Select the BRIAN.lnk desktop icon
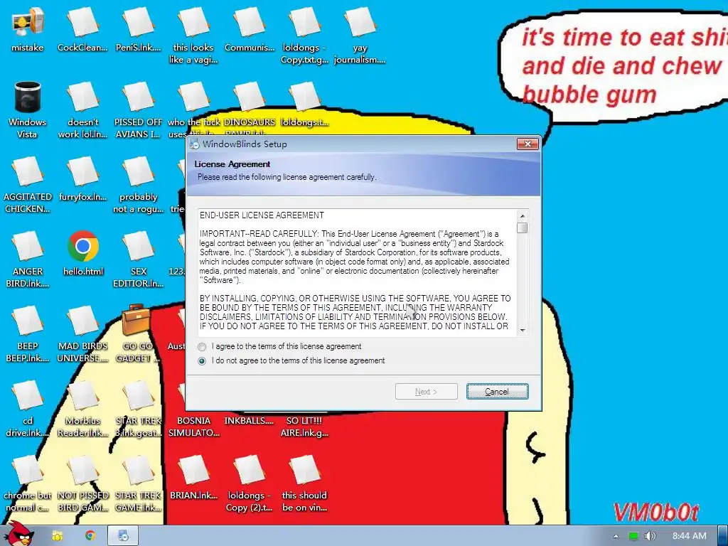728x546 pixels. pos(193,478)
